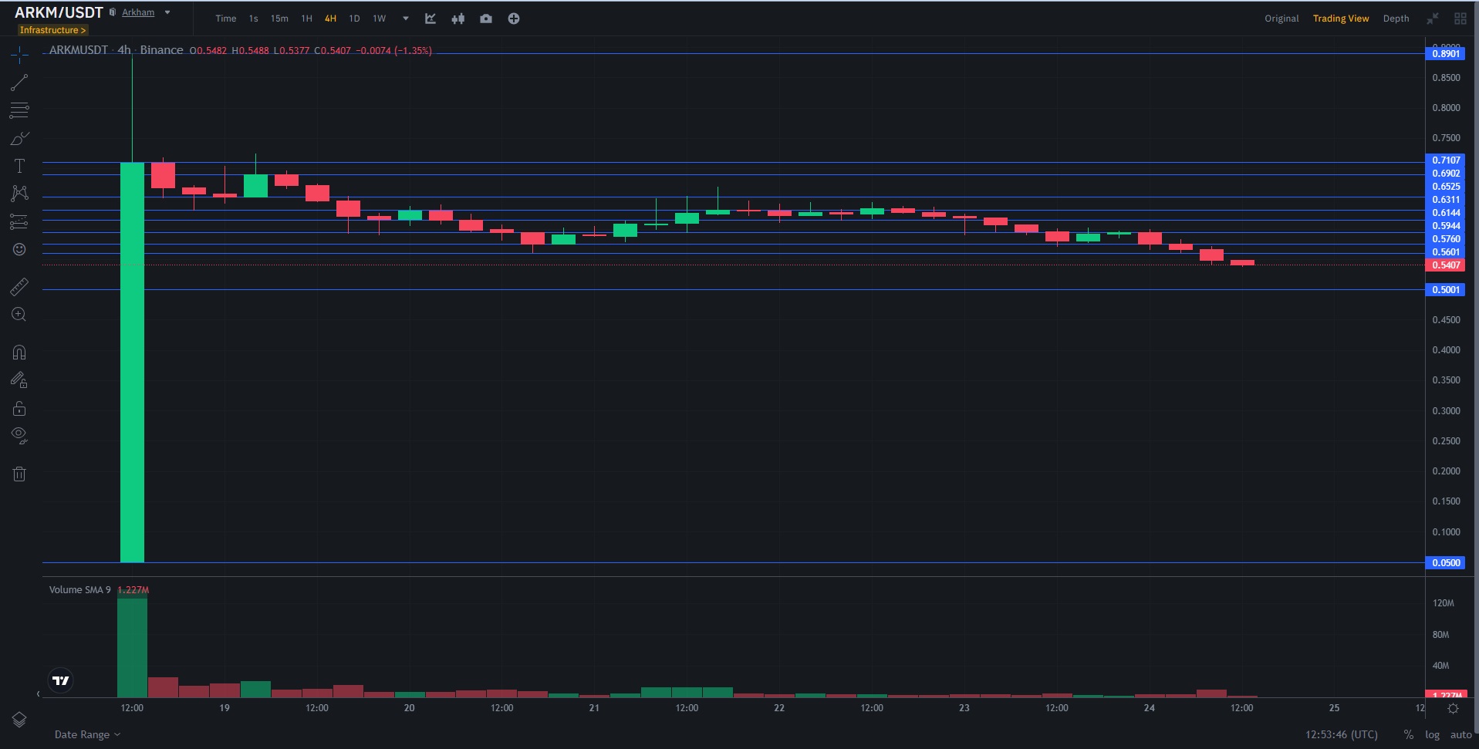Image resolution: width=1479 pixels, height=749 pixels.
Task: Click the Volume SMA 9 indicator label
Action: [79, 589]
